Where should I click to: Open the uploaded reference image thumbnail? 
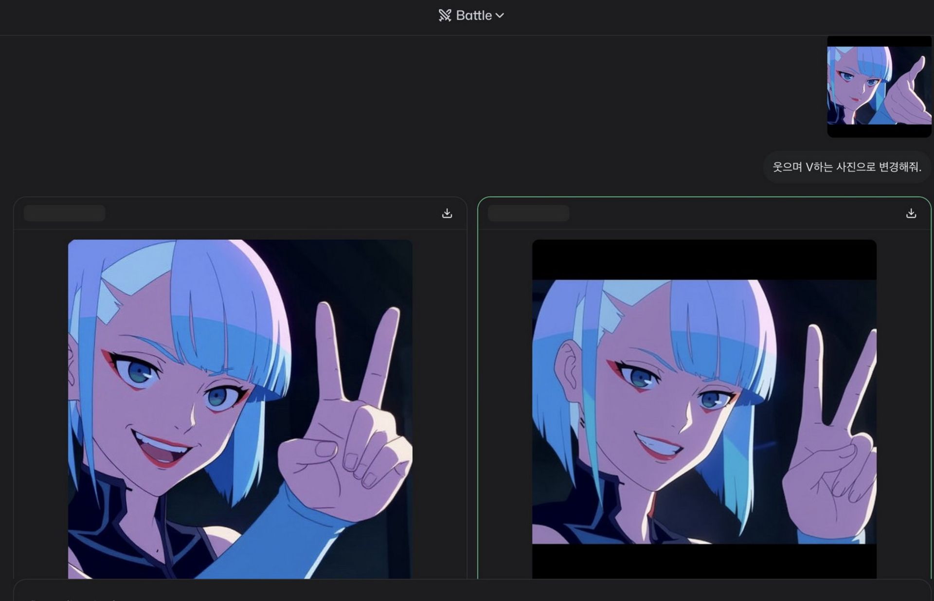point(879,86)
